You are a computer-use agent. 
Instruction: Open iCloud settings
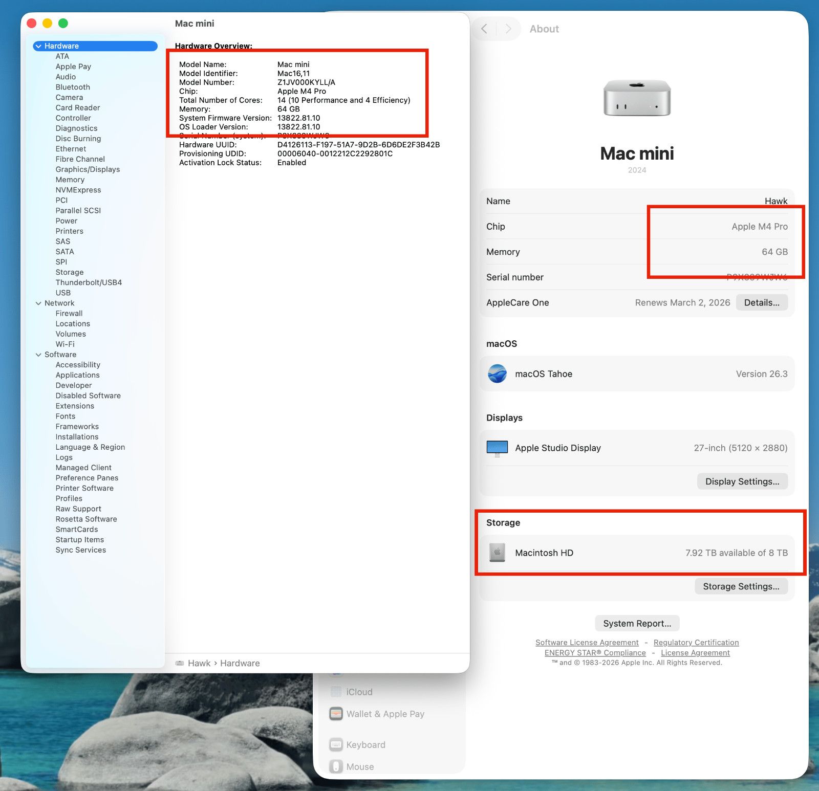point(359,692)
